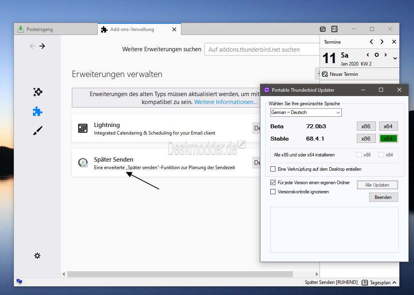Click the horizontal scrollbar left arrow
The image size is (414, 295).
click(x=64, y=274)
